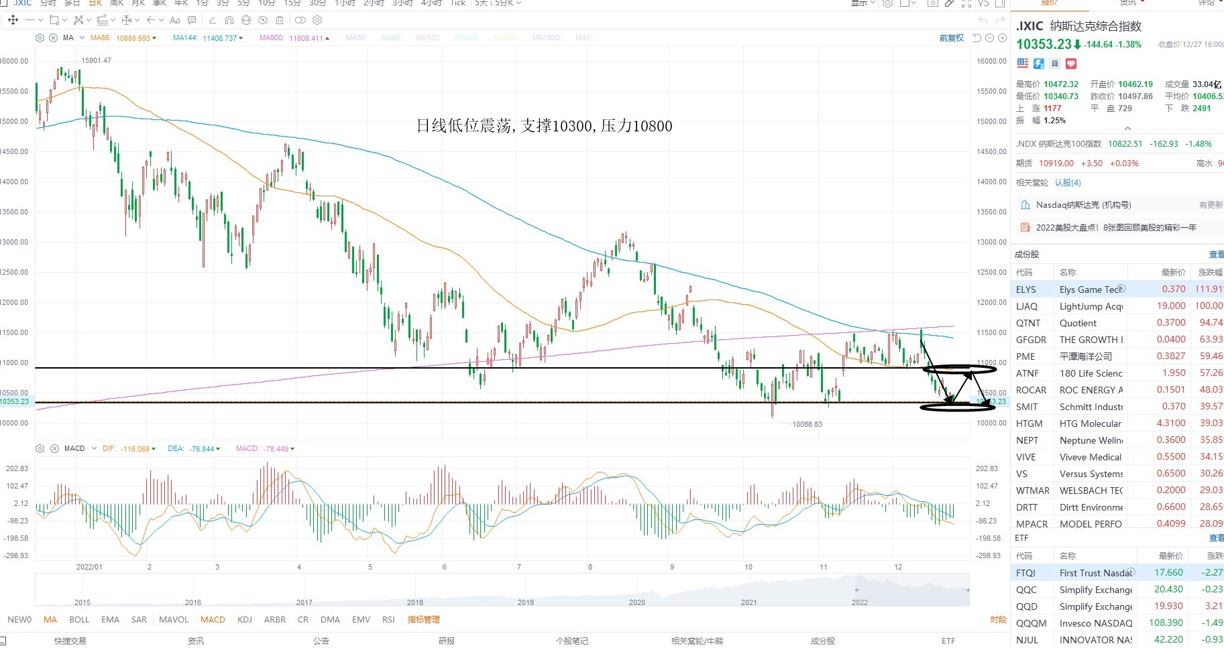Expand the MA indicator dropdown
The image size is (1224, 648).
click(82, 38)
